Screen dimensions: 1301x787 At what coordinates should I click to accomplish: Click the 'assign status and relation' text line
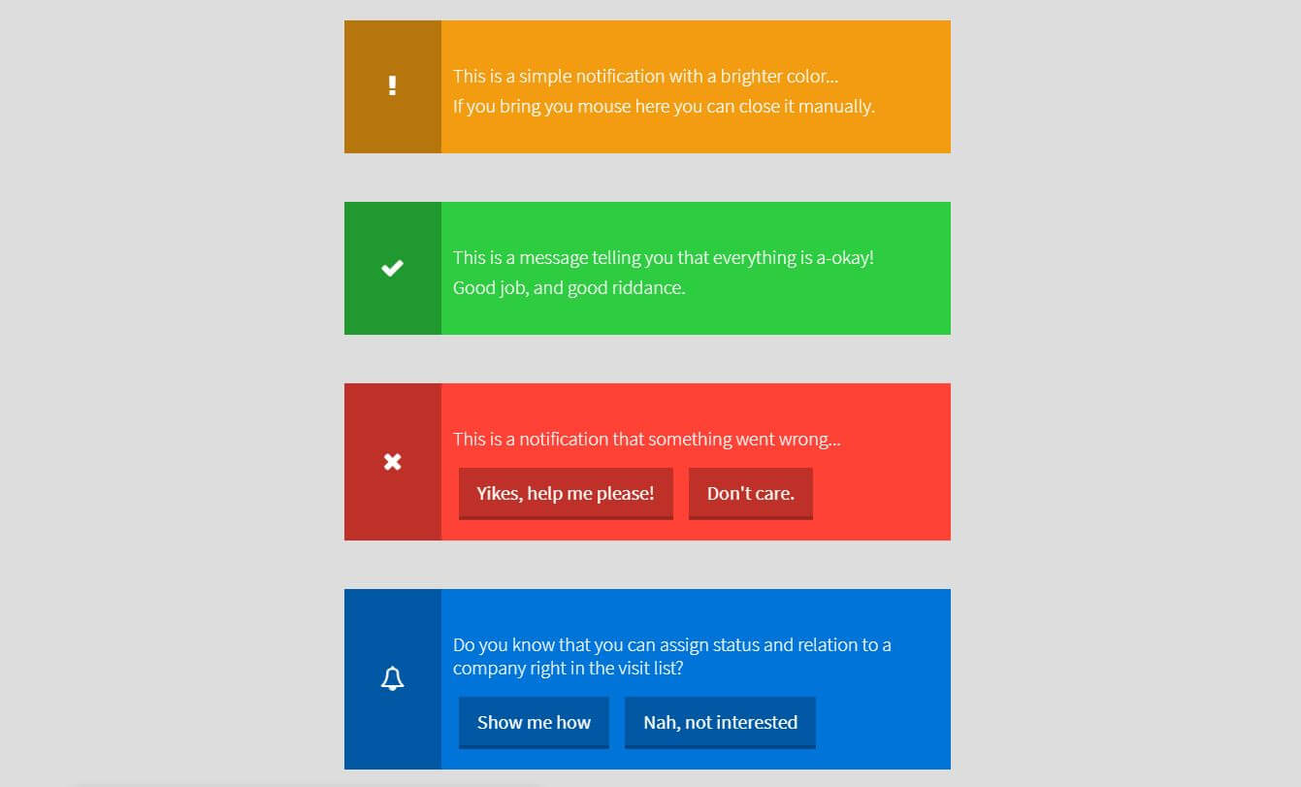click(x=671, y=644)
